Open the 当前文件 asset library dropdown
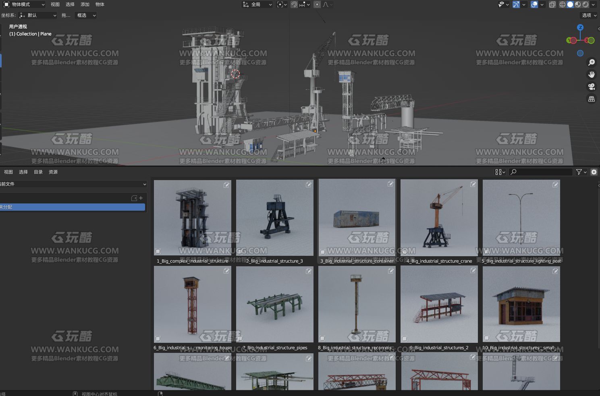600x396 pixels. [73, 184]
